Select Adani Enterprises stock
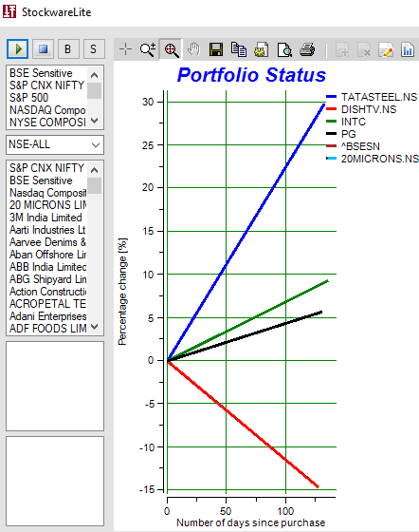The height and width of the screenshot is (532, 419). pos(47,316)
